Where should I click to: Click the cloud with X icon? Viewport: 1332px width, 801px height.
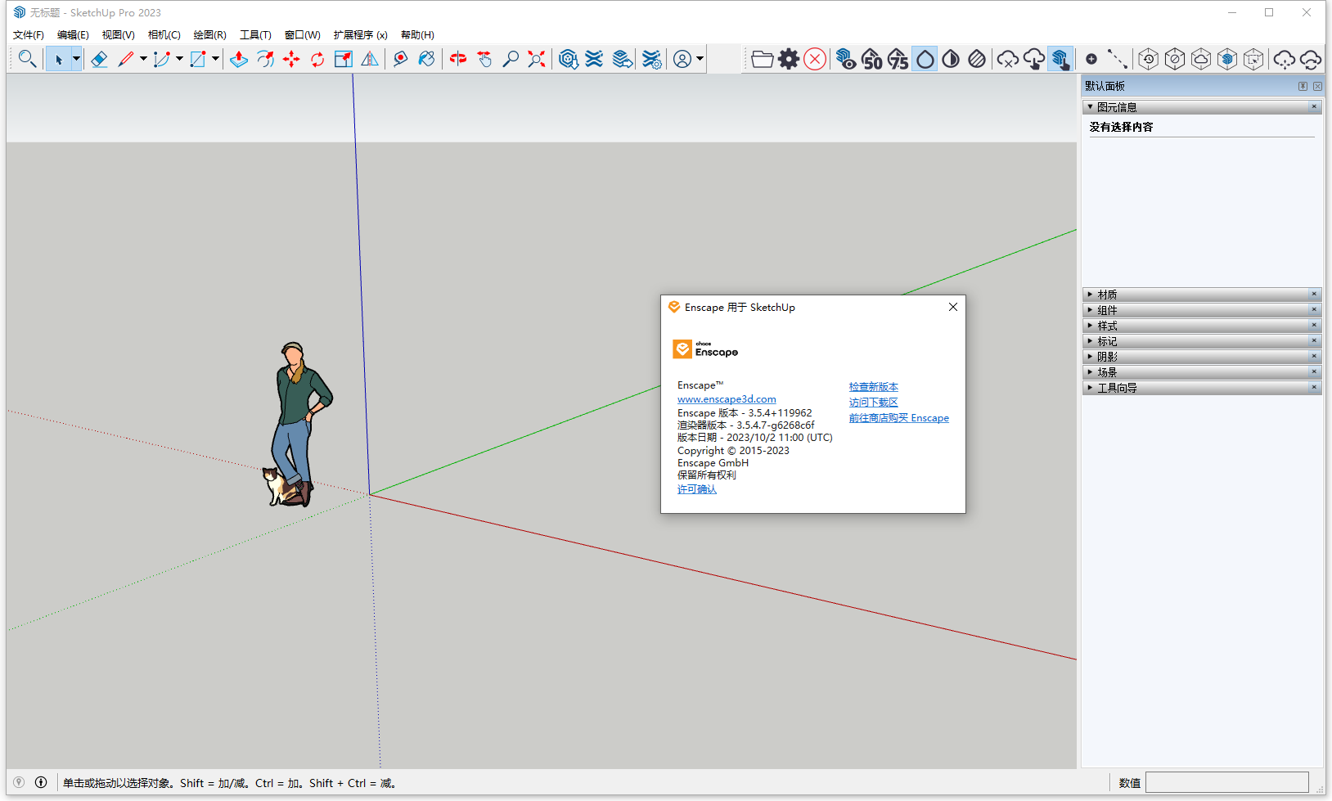tap(1008, 59)
